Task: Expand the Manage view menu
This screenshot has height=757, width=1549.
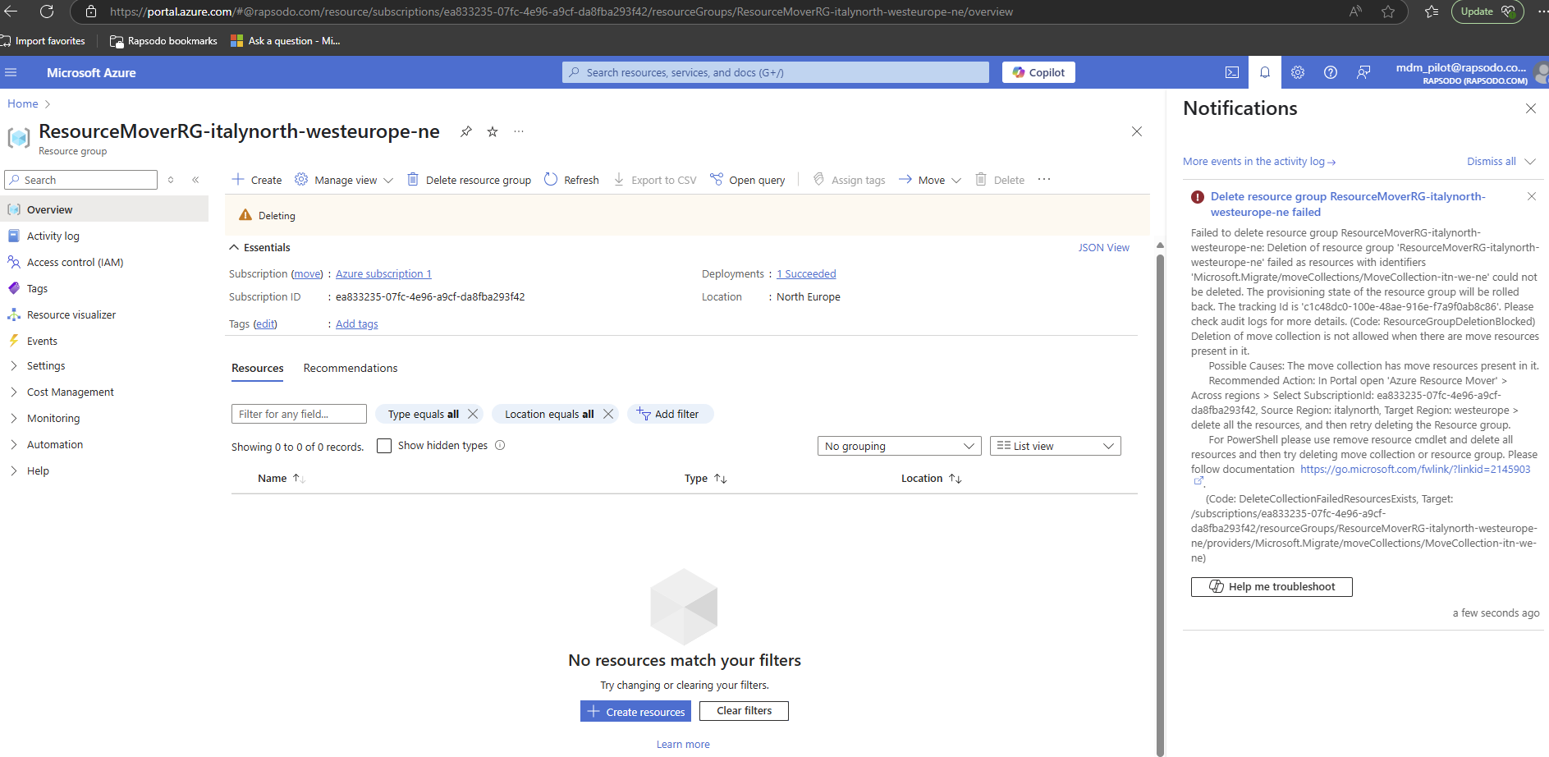Action: coord(344,180)
